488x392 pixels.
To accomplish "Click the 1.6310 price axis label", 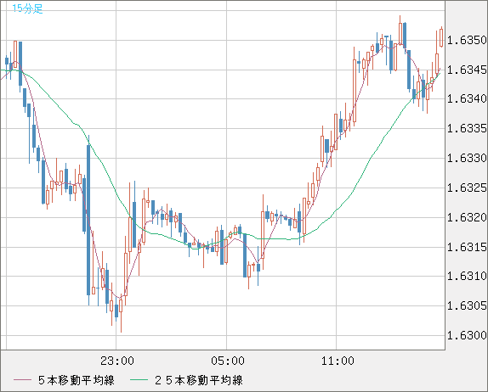I will [x=467, y=276].
